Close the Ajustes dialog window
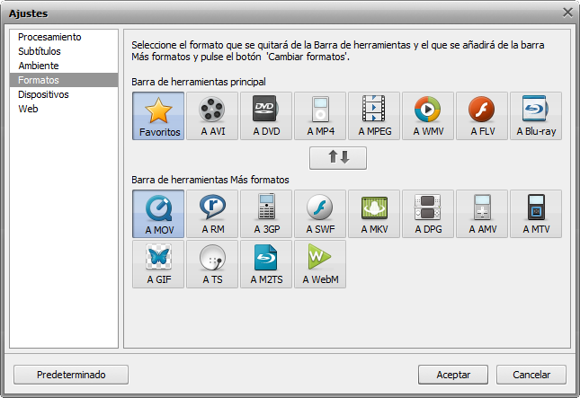 [x=567, y=13]
